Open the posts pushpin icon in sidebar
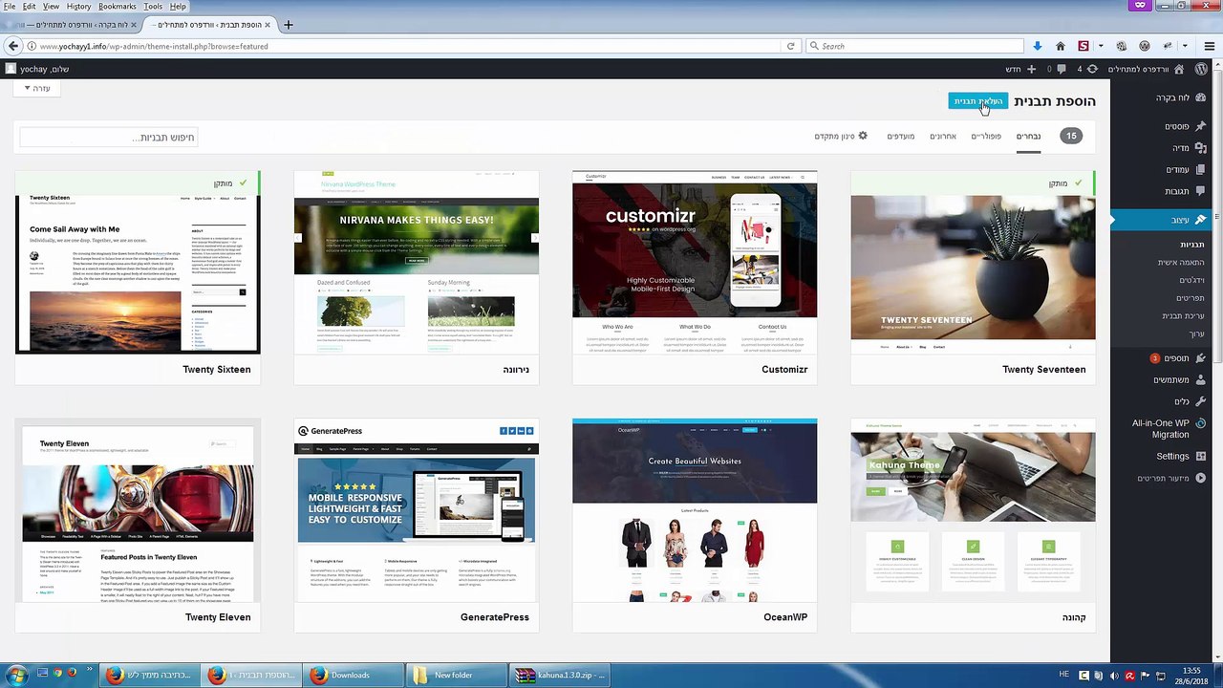Viewport: 1223px width, 688px height. point(1201,126)
